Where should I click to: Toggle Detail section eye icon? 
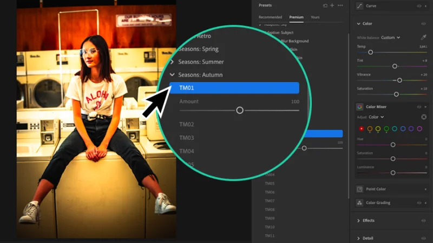point(423,238)
